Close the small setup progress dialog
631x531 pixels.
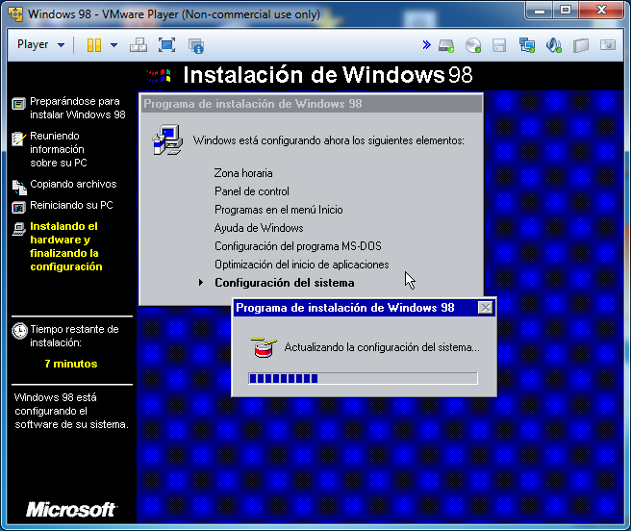coord(486,308)
